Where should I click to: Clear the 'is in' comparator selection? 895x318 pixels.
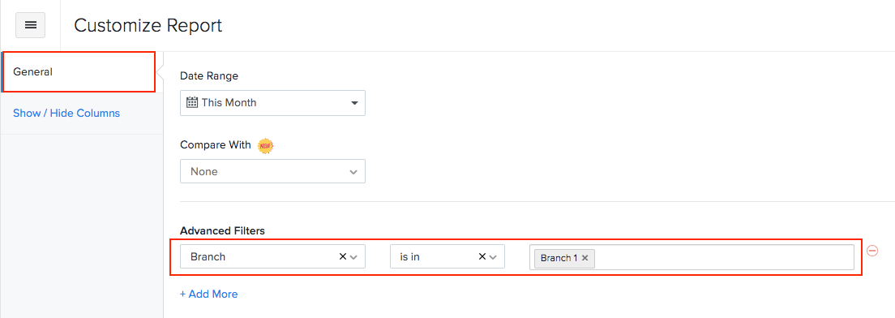tap(482, 257)
